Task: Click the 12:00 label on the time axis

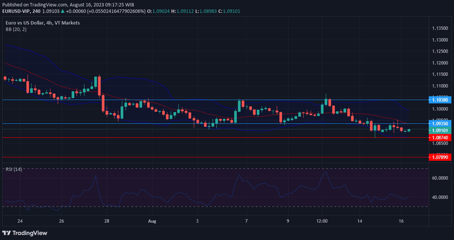Action: click(x=322, y=220)
